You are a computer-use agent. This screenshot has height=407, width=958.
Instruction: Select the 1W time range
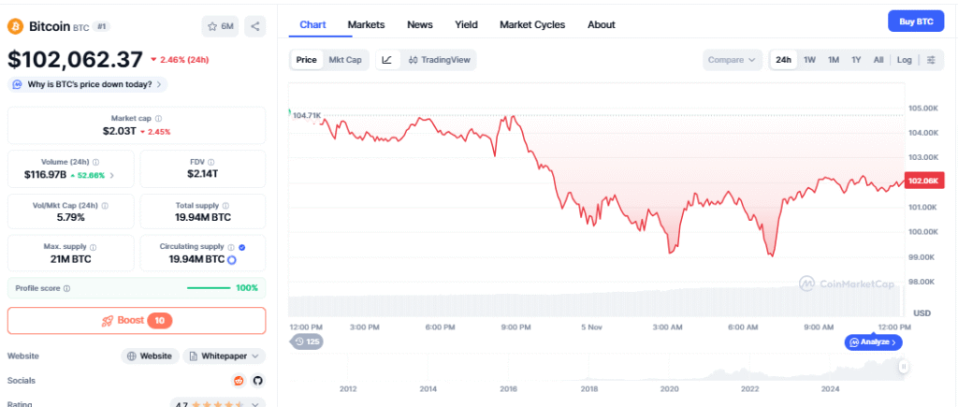tap(809, 60)
